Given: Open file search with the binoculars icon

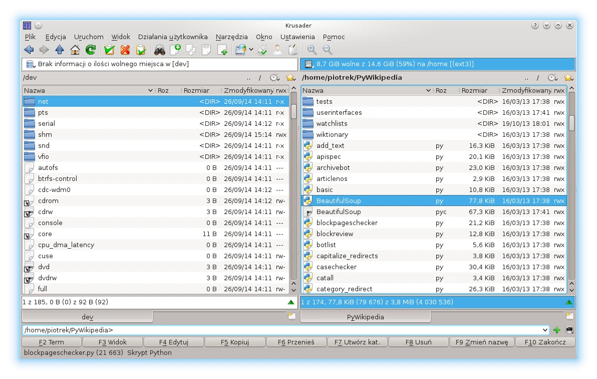Looking at the screenshot, I should tap(160, 50).
